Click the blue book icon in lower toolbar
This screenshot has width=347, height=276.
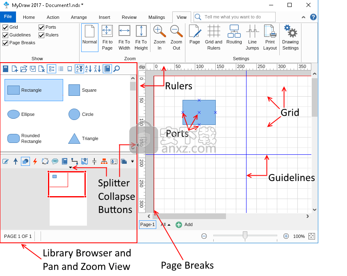[x=65, y=161]
